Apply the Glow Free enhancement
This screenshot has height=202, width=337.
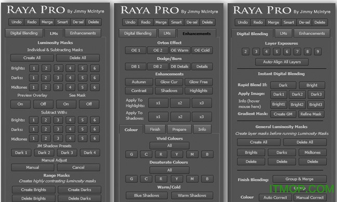[x=199, y=82]
